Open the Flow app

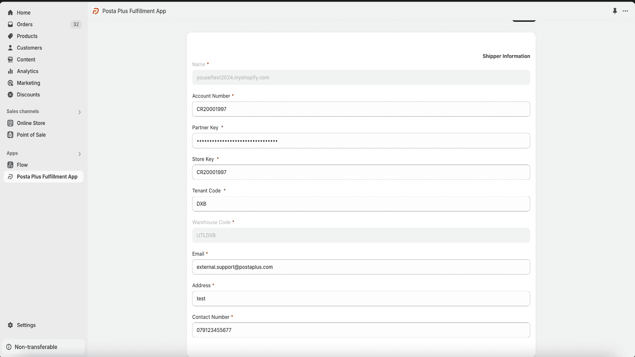(23, 165)
